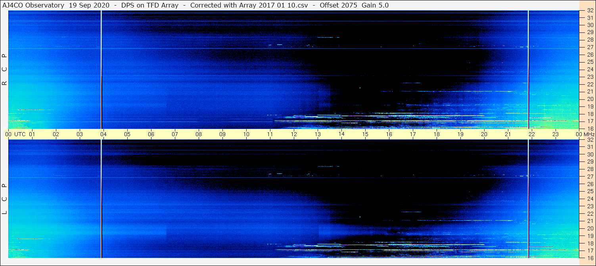Select hour "13" on the UTC axis

(318, 134)
